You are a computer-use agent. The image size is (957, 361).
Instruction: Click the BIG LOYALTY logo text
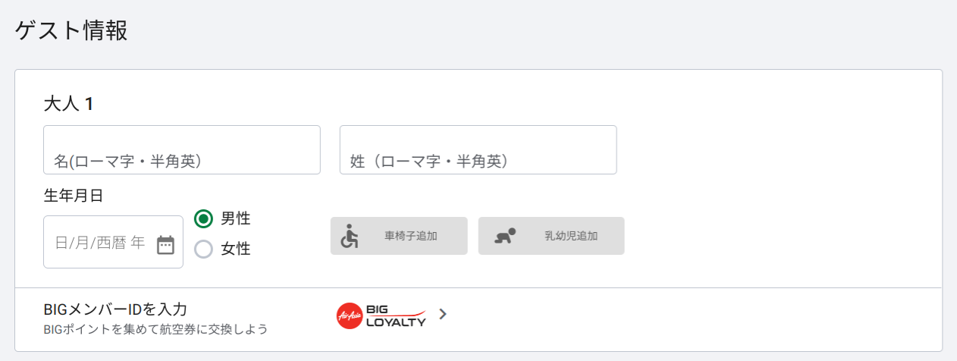click(x=396, y=315)
